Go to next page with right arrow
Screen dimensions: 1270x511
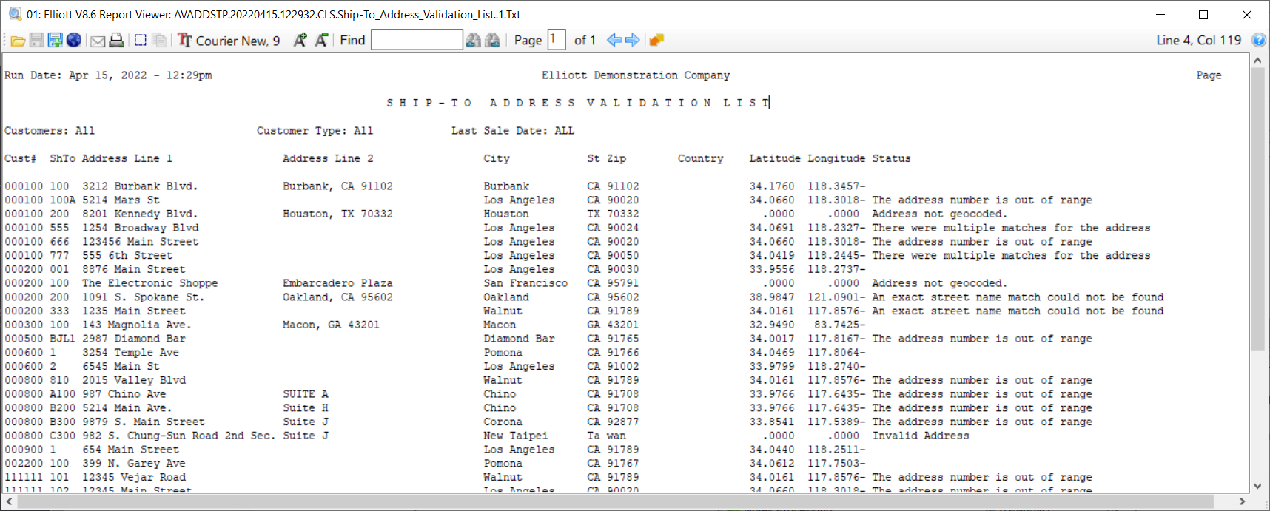(x=632, y=40)
